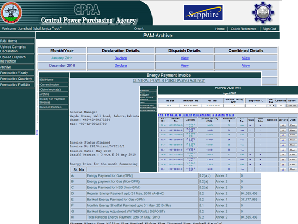This screenshot has height=224, width=298.
Task: Click the CPPA round emblem logo
Action: 11,12
